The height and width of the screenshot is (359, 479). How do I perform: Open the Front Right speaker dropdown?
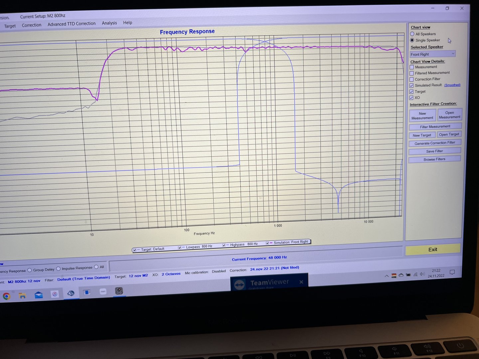click(432, 54)
